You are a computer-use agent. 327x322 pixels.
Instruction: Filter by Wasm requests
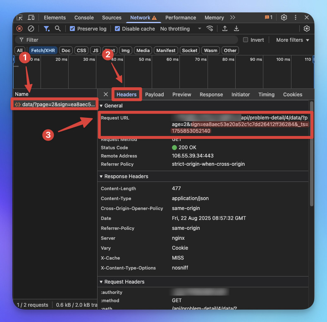(x=211, y=50)
